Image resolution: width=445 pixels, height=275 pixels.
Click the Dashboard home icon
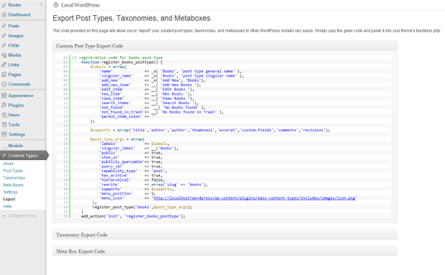(4, 15)
